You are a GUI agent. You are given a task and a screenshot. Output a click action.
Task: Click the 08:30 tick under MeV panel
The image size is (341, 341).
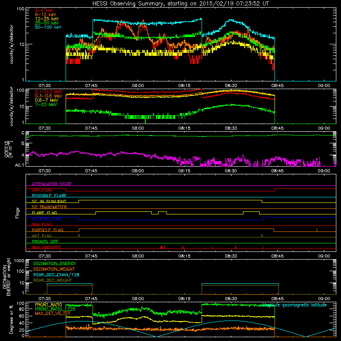[x=231, y=128]
